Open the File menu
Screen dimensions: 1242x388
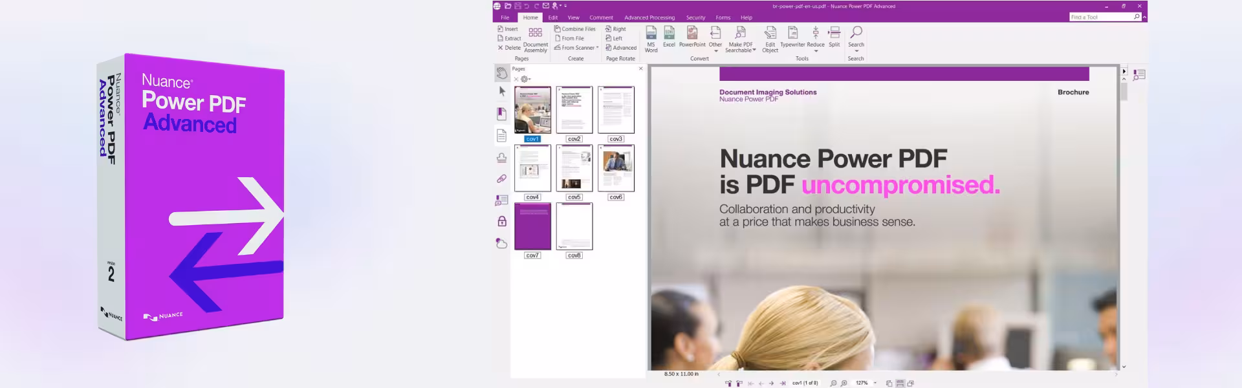tap(505, 17)
